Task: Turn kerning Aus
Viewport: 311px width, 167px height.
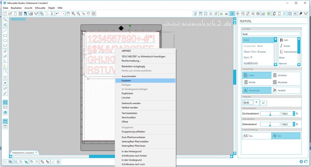Action: click(257, 136)
